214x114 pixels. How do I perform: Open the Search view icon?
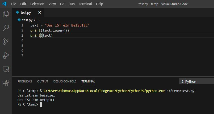(x=6, y=28)
